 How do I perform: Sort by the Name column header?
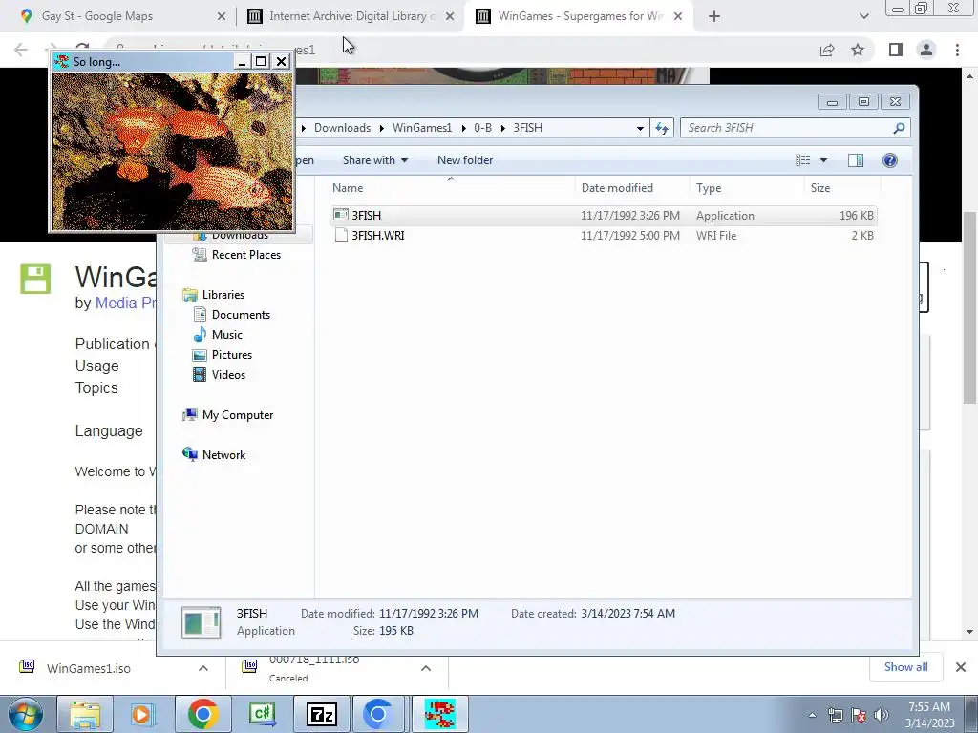pyautogui.click(x=452, y=188)
